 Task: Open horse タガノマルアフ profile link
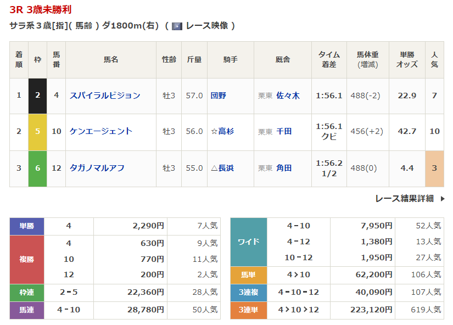[x=97, y=168]
